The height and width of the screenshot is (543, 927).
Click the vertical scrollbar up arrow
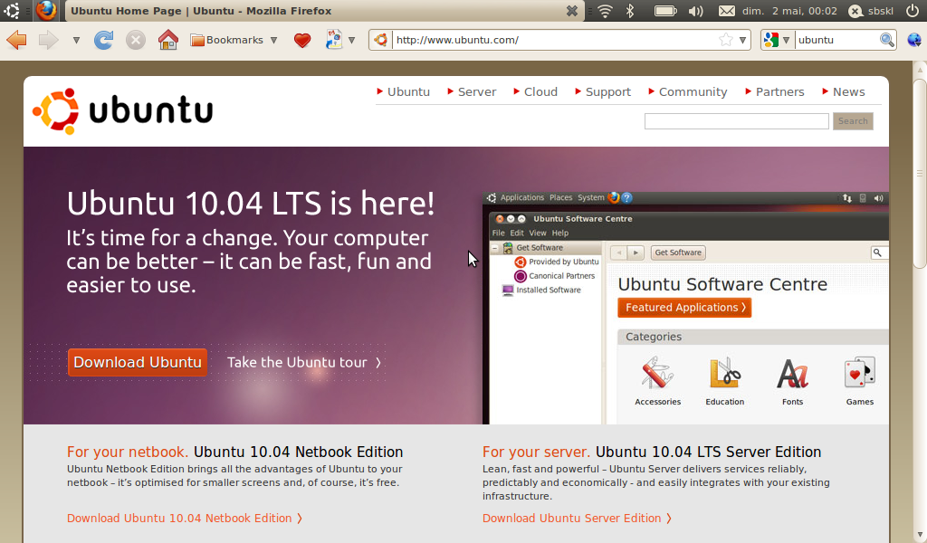(920, 70)
